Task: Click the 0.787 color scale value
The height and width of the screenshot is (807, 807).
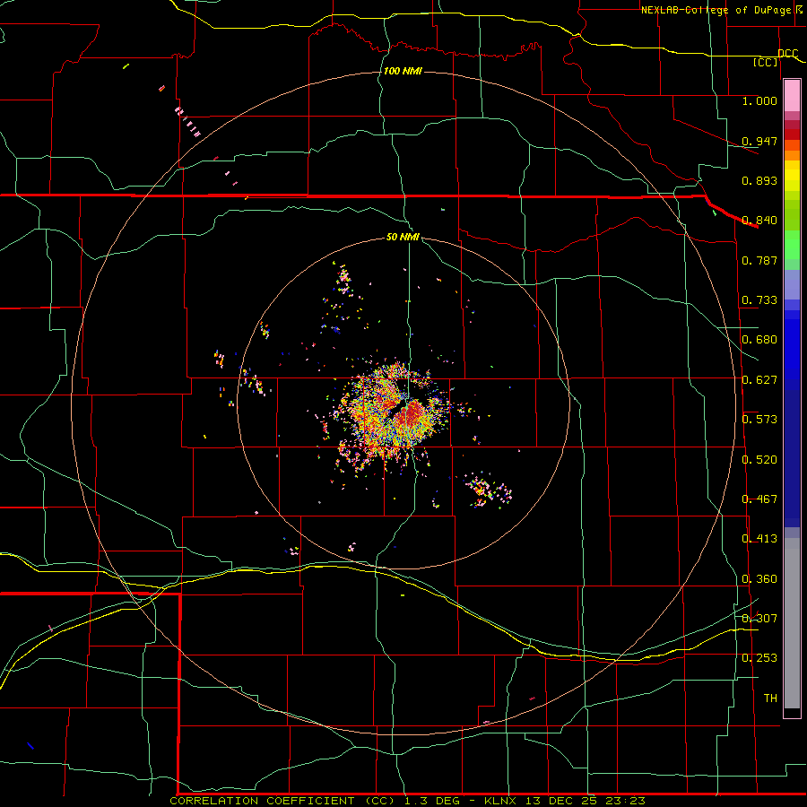Action: click(759, 260)
